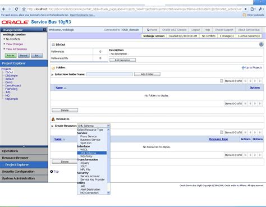Choose XQuery in the resource type list
The image size is (266, 207).
[x=85, y=163]
